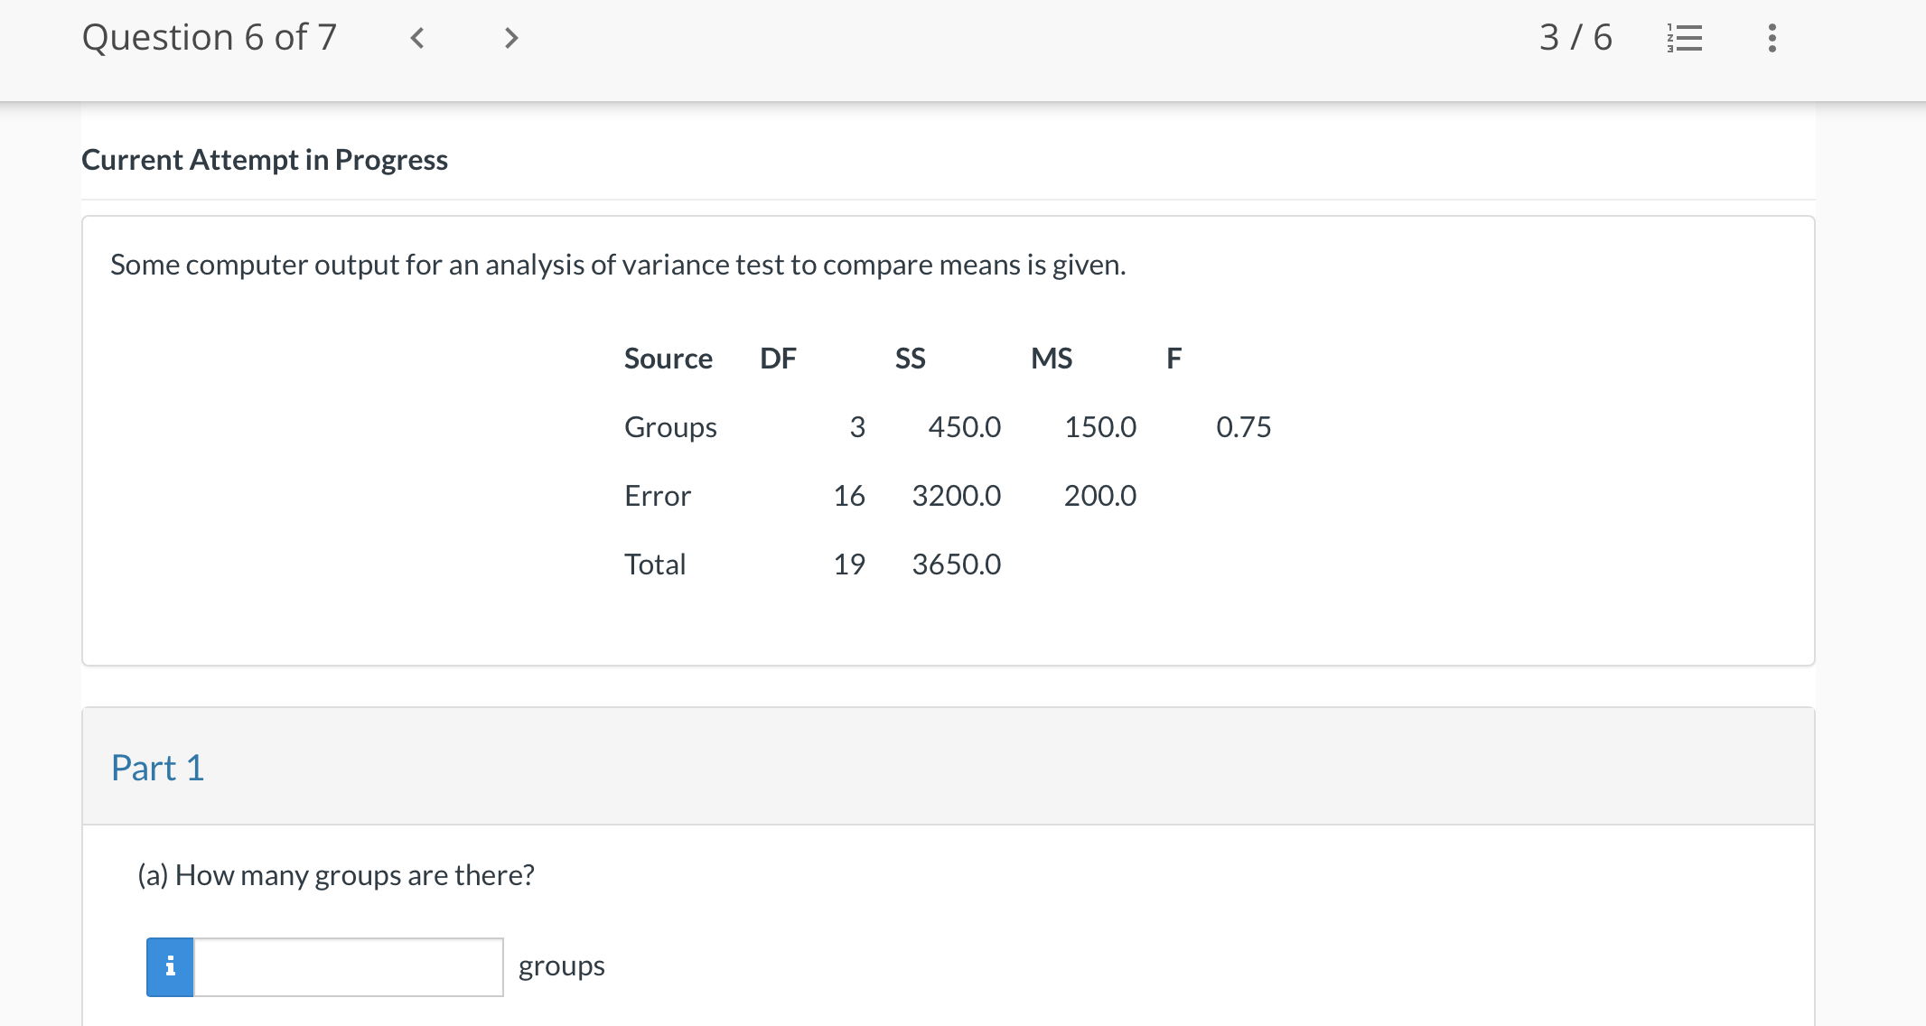The image size is (1926, 1026).
Task: Open the question list icon
Action: (x=1684, y=38)
